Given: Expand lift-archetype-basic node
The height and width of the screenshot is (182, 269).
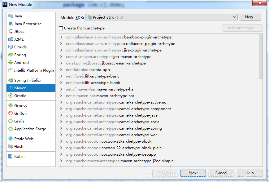Looking at the screenshot, I should point(61,76).
